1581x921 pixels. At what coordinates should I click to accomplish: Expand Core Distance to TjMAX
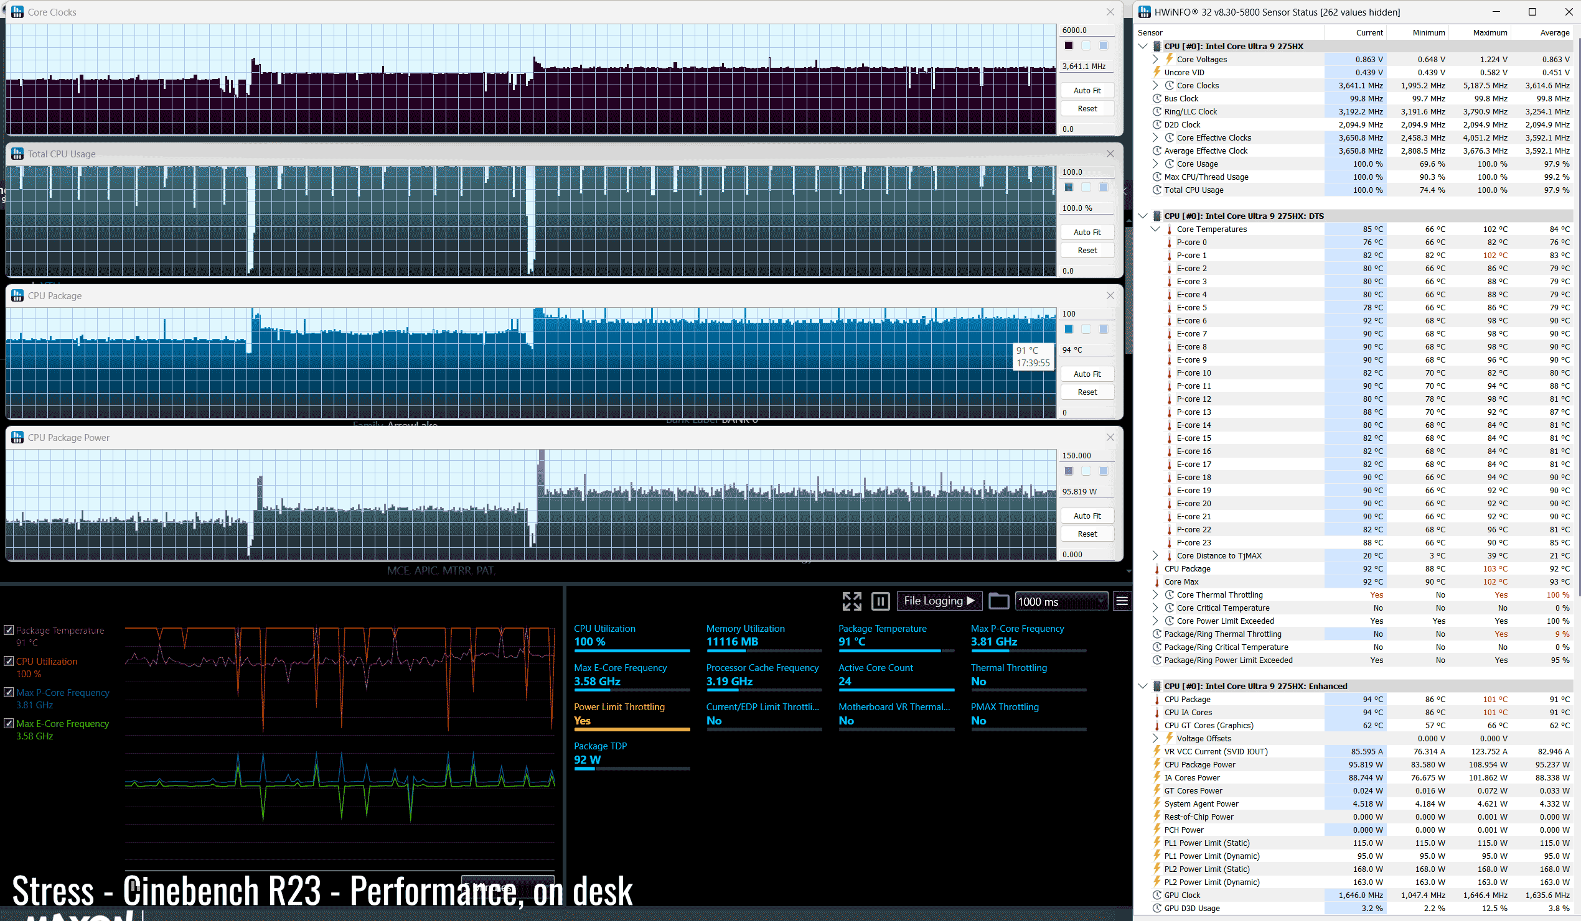pyautogui.click(x=1155, y=555)
